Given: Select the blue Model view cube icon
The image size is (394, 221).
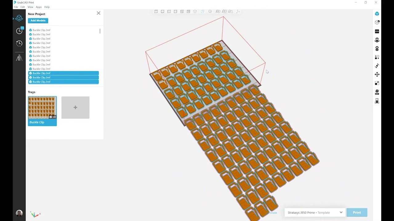Looking at the screenshot, I should [x=377, y=14].
